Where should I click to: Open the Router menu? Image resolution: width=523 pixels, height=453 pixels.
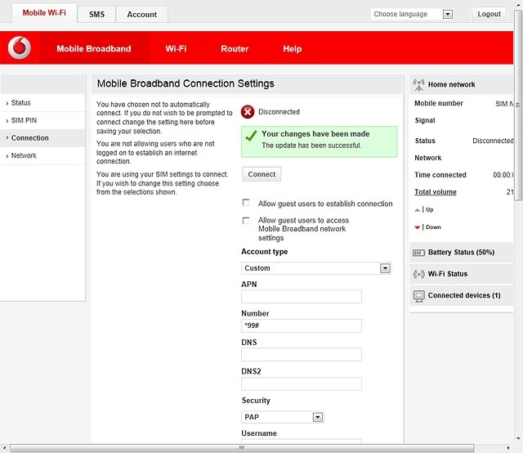[x=235, y=49]
